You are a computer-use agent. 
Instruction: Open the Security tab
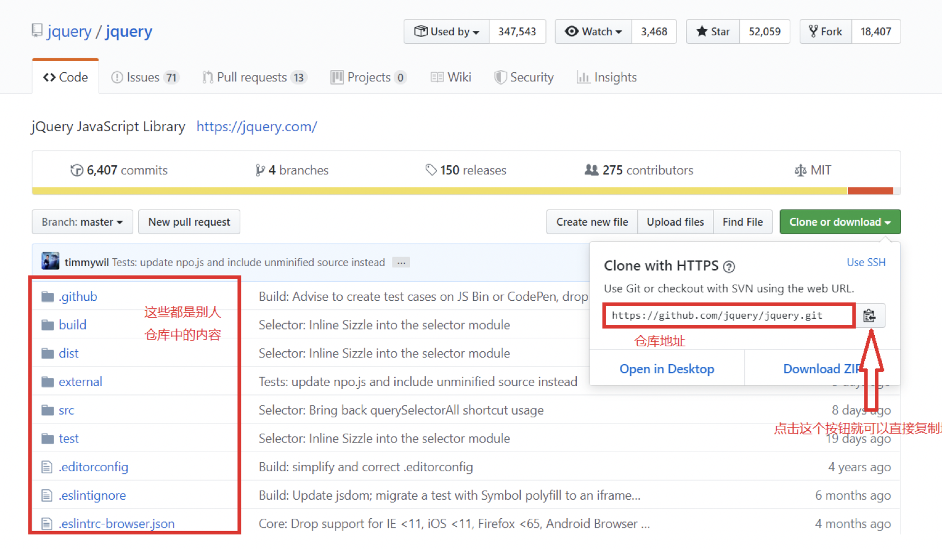[x=524, y=77]
